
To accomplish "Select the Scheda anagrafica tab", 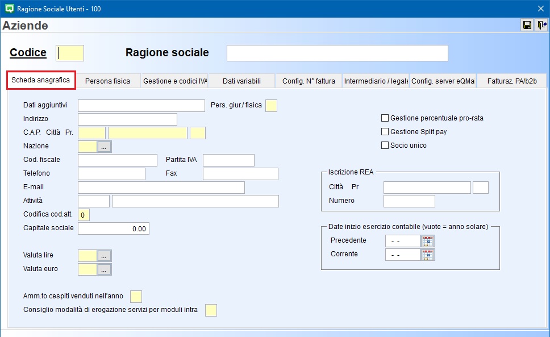I will (x=41, y=80).
